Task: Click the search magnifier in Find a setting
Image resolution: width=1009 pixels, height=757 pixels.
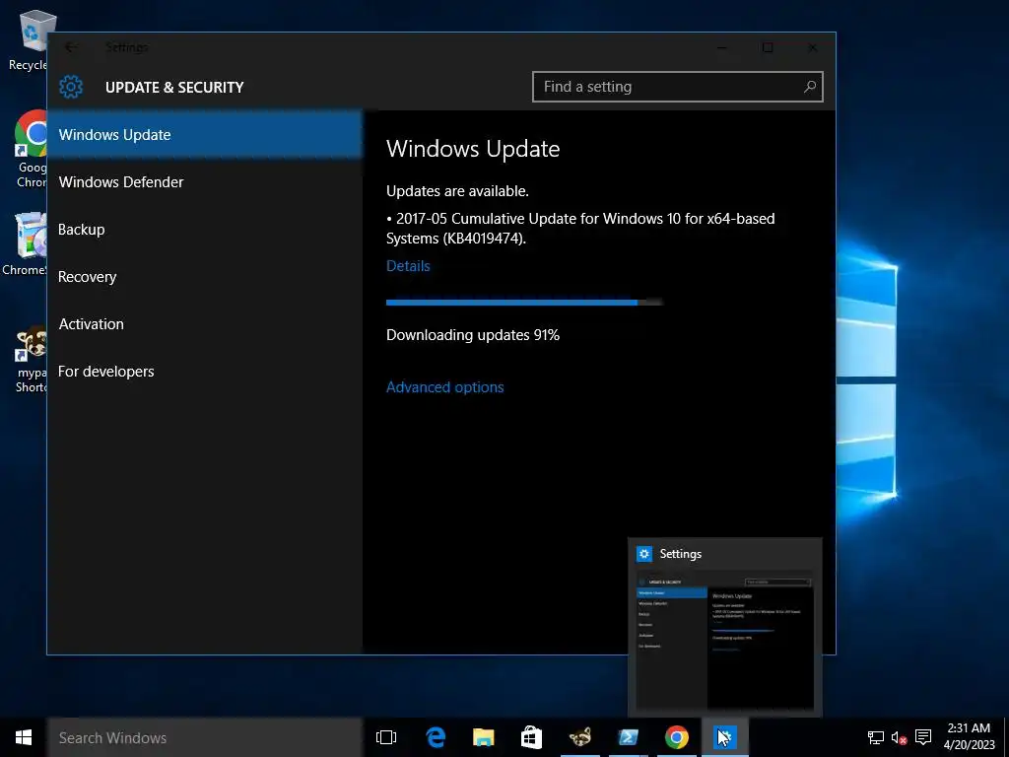Action: [810, 87]
